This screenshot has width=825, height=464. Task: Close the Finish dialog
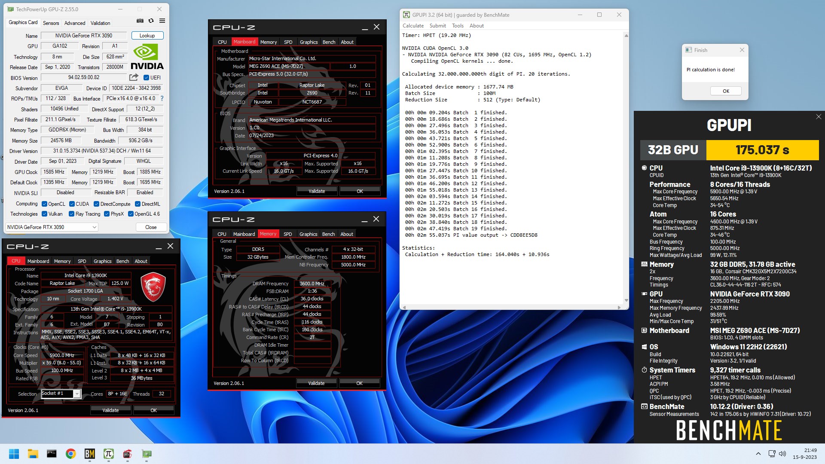point(742,50)
